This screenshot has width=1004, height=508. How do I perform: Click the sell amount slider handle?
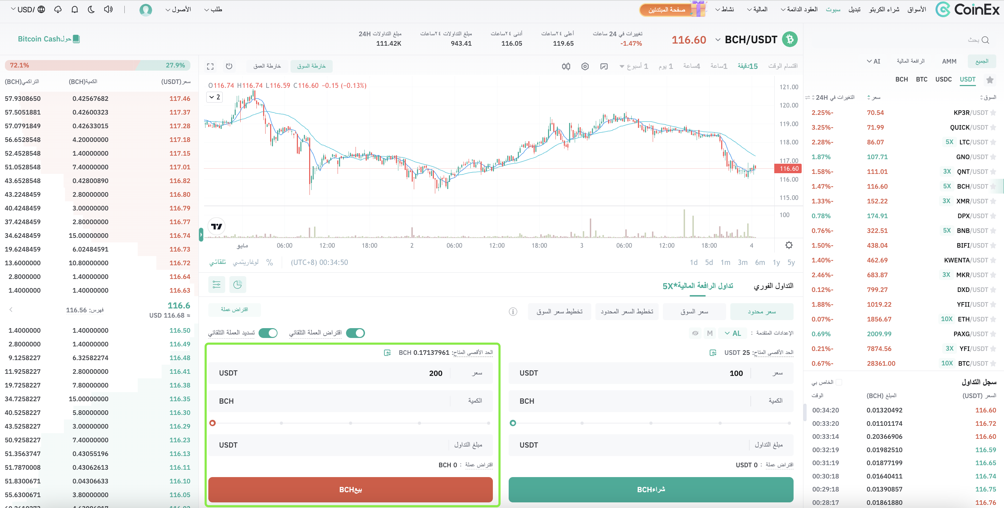point(213,423)
